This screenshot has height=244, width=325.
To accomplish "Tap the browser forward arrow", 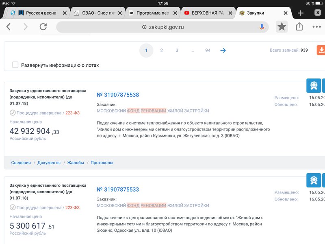I will pyautogui.click(x=26, y=27).
